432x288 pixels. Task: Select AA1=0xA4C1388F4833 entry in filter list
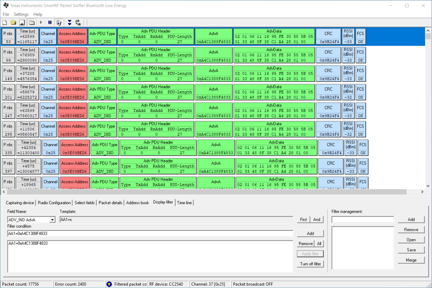pyautogui.click(x=28, y=243)
